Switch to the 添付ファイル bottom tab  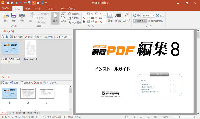point(33,113)
